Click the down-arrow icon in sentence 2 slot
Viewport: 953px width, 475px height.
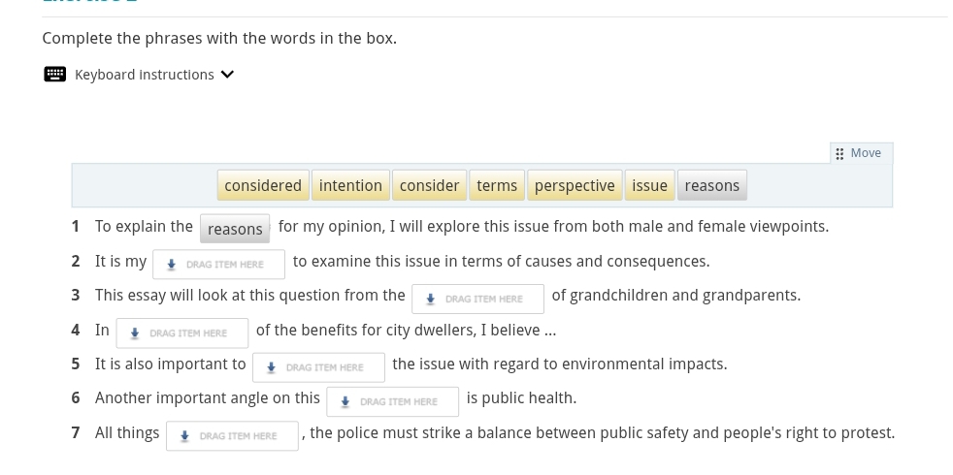pos(172,265)
